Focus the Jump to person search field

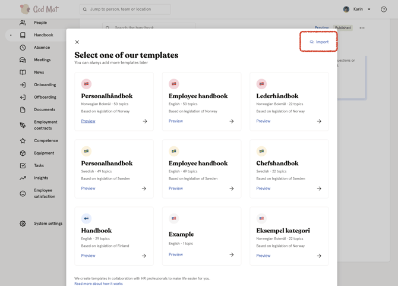pyautogui.click(x=125, y=10)
